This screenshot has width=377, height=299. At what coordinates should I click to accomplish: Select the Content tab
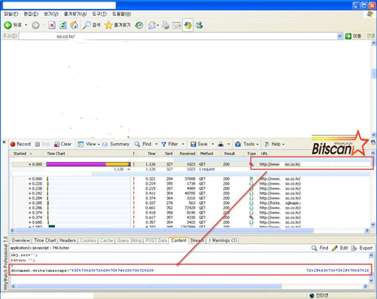179,240
